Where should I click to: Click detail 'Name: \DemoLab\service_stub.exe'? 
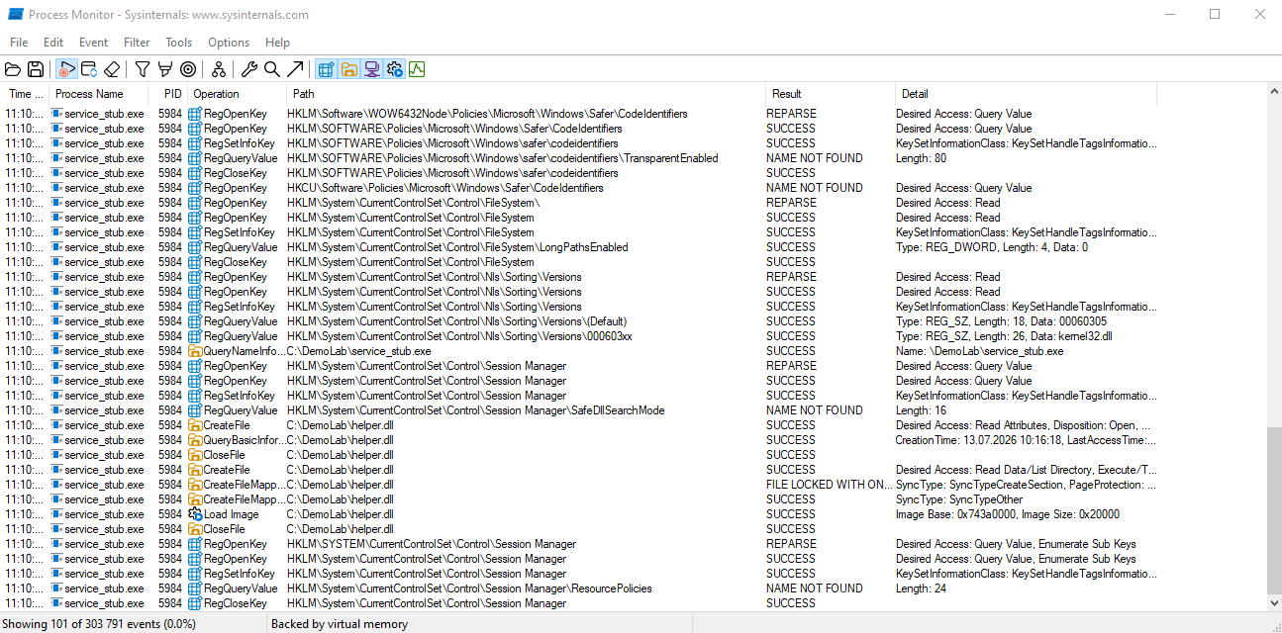[980, 351]
